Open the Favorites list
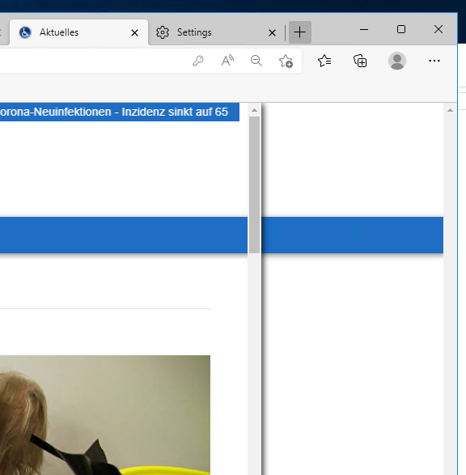 click(x=324, y=61)
